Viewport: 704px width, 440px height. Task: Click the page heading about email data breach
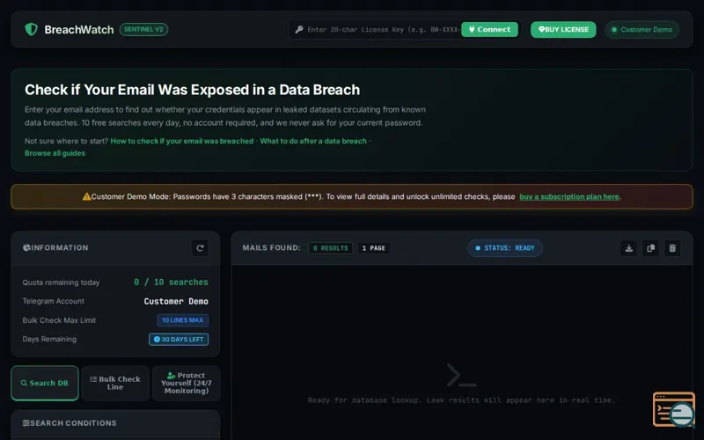point(192,90)
